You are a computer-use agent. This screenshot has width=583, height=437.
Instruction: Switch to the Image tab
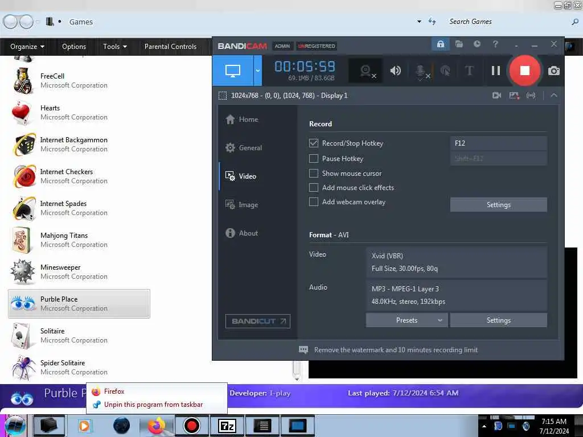click(241, 204)
